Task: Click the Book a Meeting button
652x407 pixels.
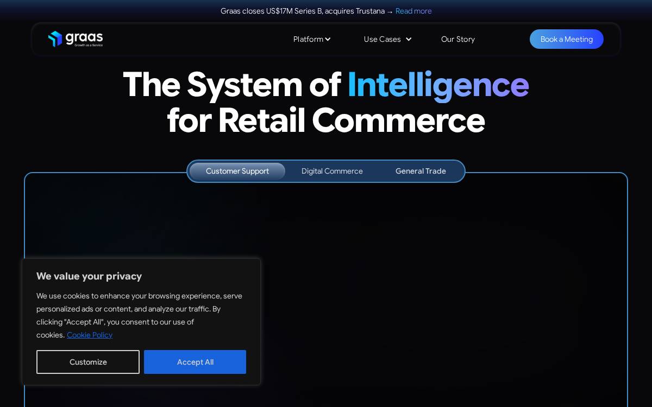Action: pos(567,39)
